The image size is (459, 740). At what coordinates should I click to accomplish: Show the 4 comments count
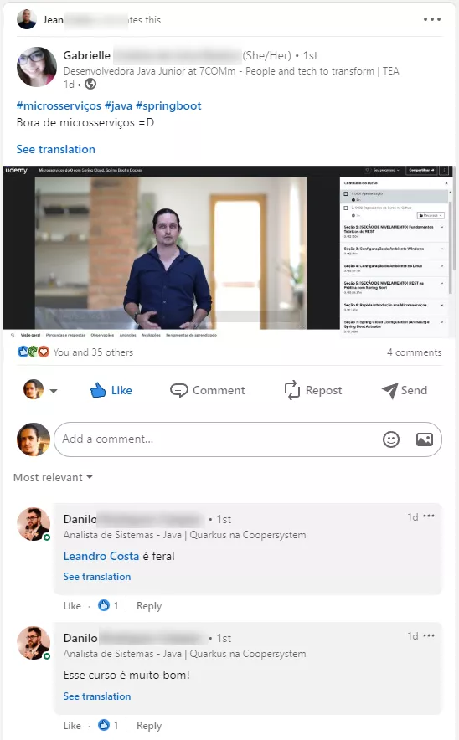pos(414,352)
